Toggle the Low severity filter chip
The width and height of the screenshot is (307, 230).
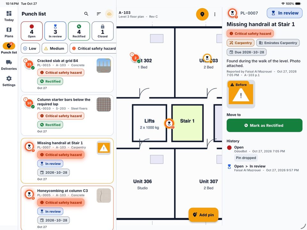tap(30, 48)
